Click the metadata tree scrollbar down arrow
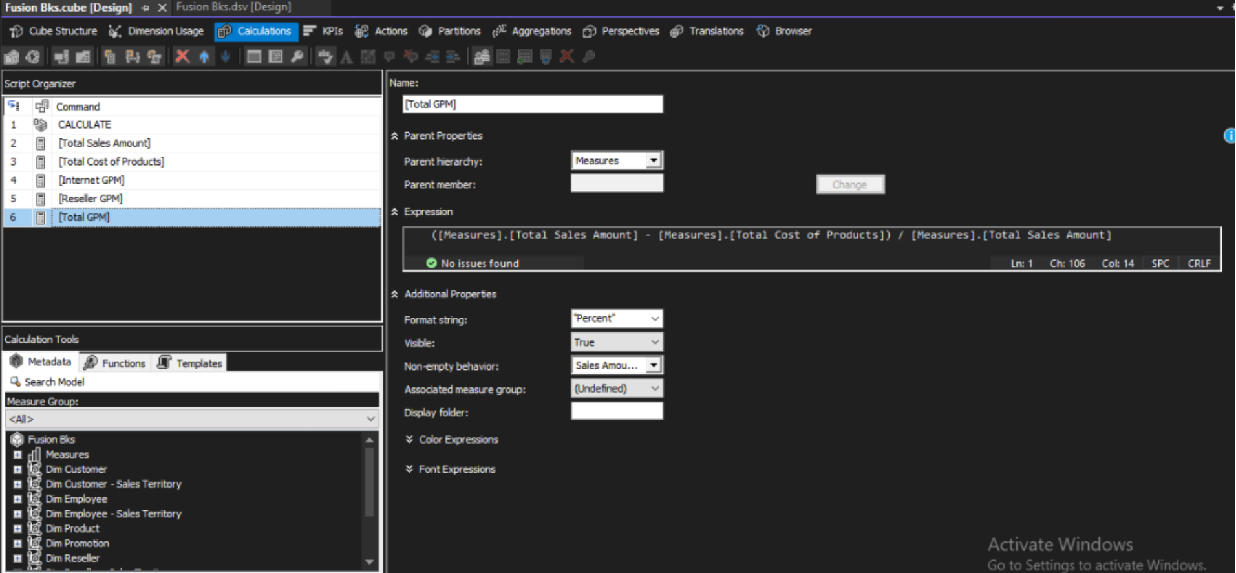 click(x=370, y=562)
